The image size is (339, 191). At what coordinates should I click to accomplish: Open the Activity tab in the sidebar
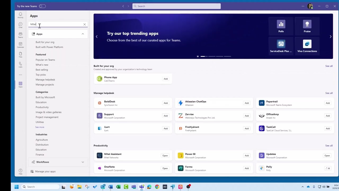[20, 15]
